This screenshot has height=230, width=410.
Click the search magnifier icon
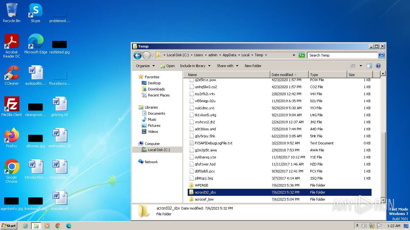(x=381, y=55)
